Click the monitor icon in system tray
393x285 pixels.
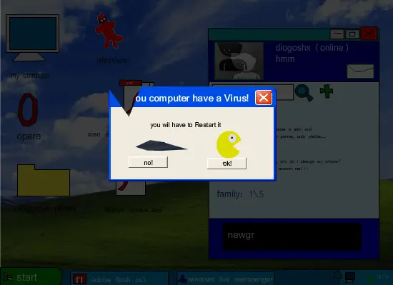pos(350,276)
